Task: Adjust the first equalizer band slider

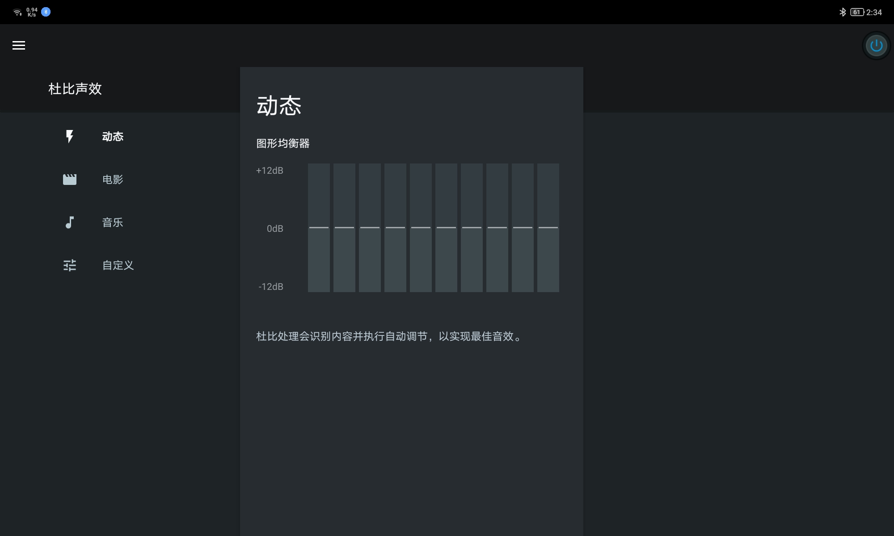Action: click(x=319, y=227)
